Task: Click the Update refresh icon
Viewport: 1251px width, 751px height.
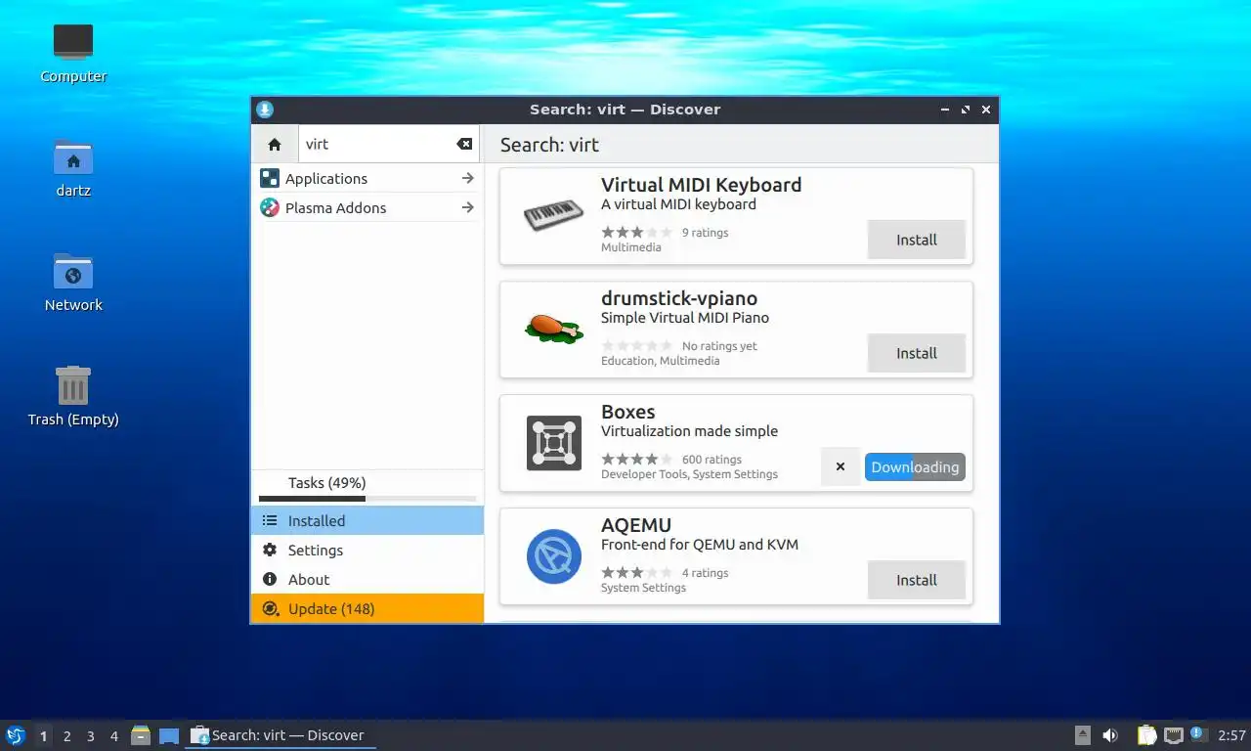Action: tap(271, 608)
